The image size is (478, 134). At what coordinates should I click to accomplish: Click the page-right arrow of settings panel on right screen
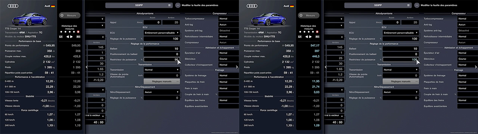(x=475, y=67)
